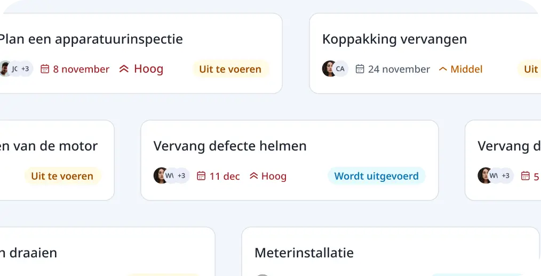Open Uit te voeren status on apparatuurinspectie card
Viewport: 541px width, 276px height.
230,69
